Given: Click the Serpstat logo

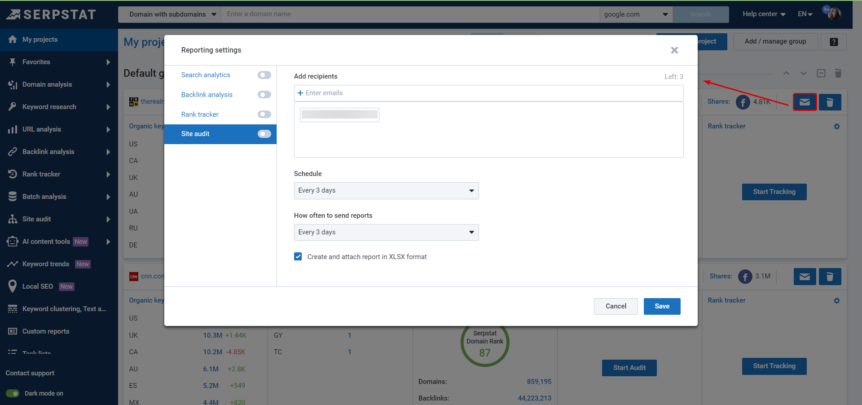Looking at the screenshot, I should (51, 14).
